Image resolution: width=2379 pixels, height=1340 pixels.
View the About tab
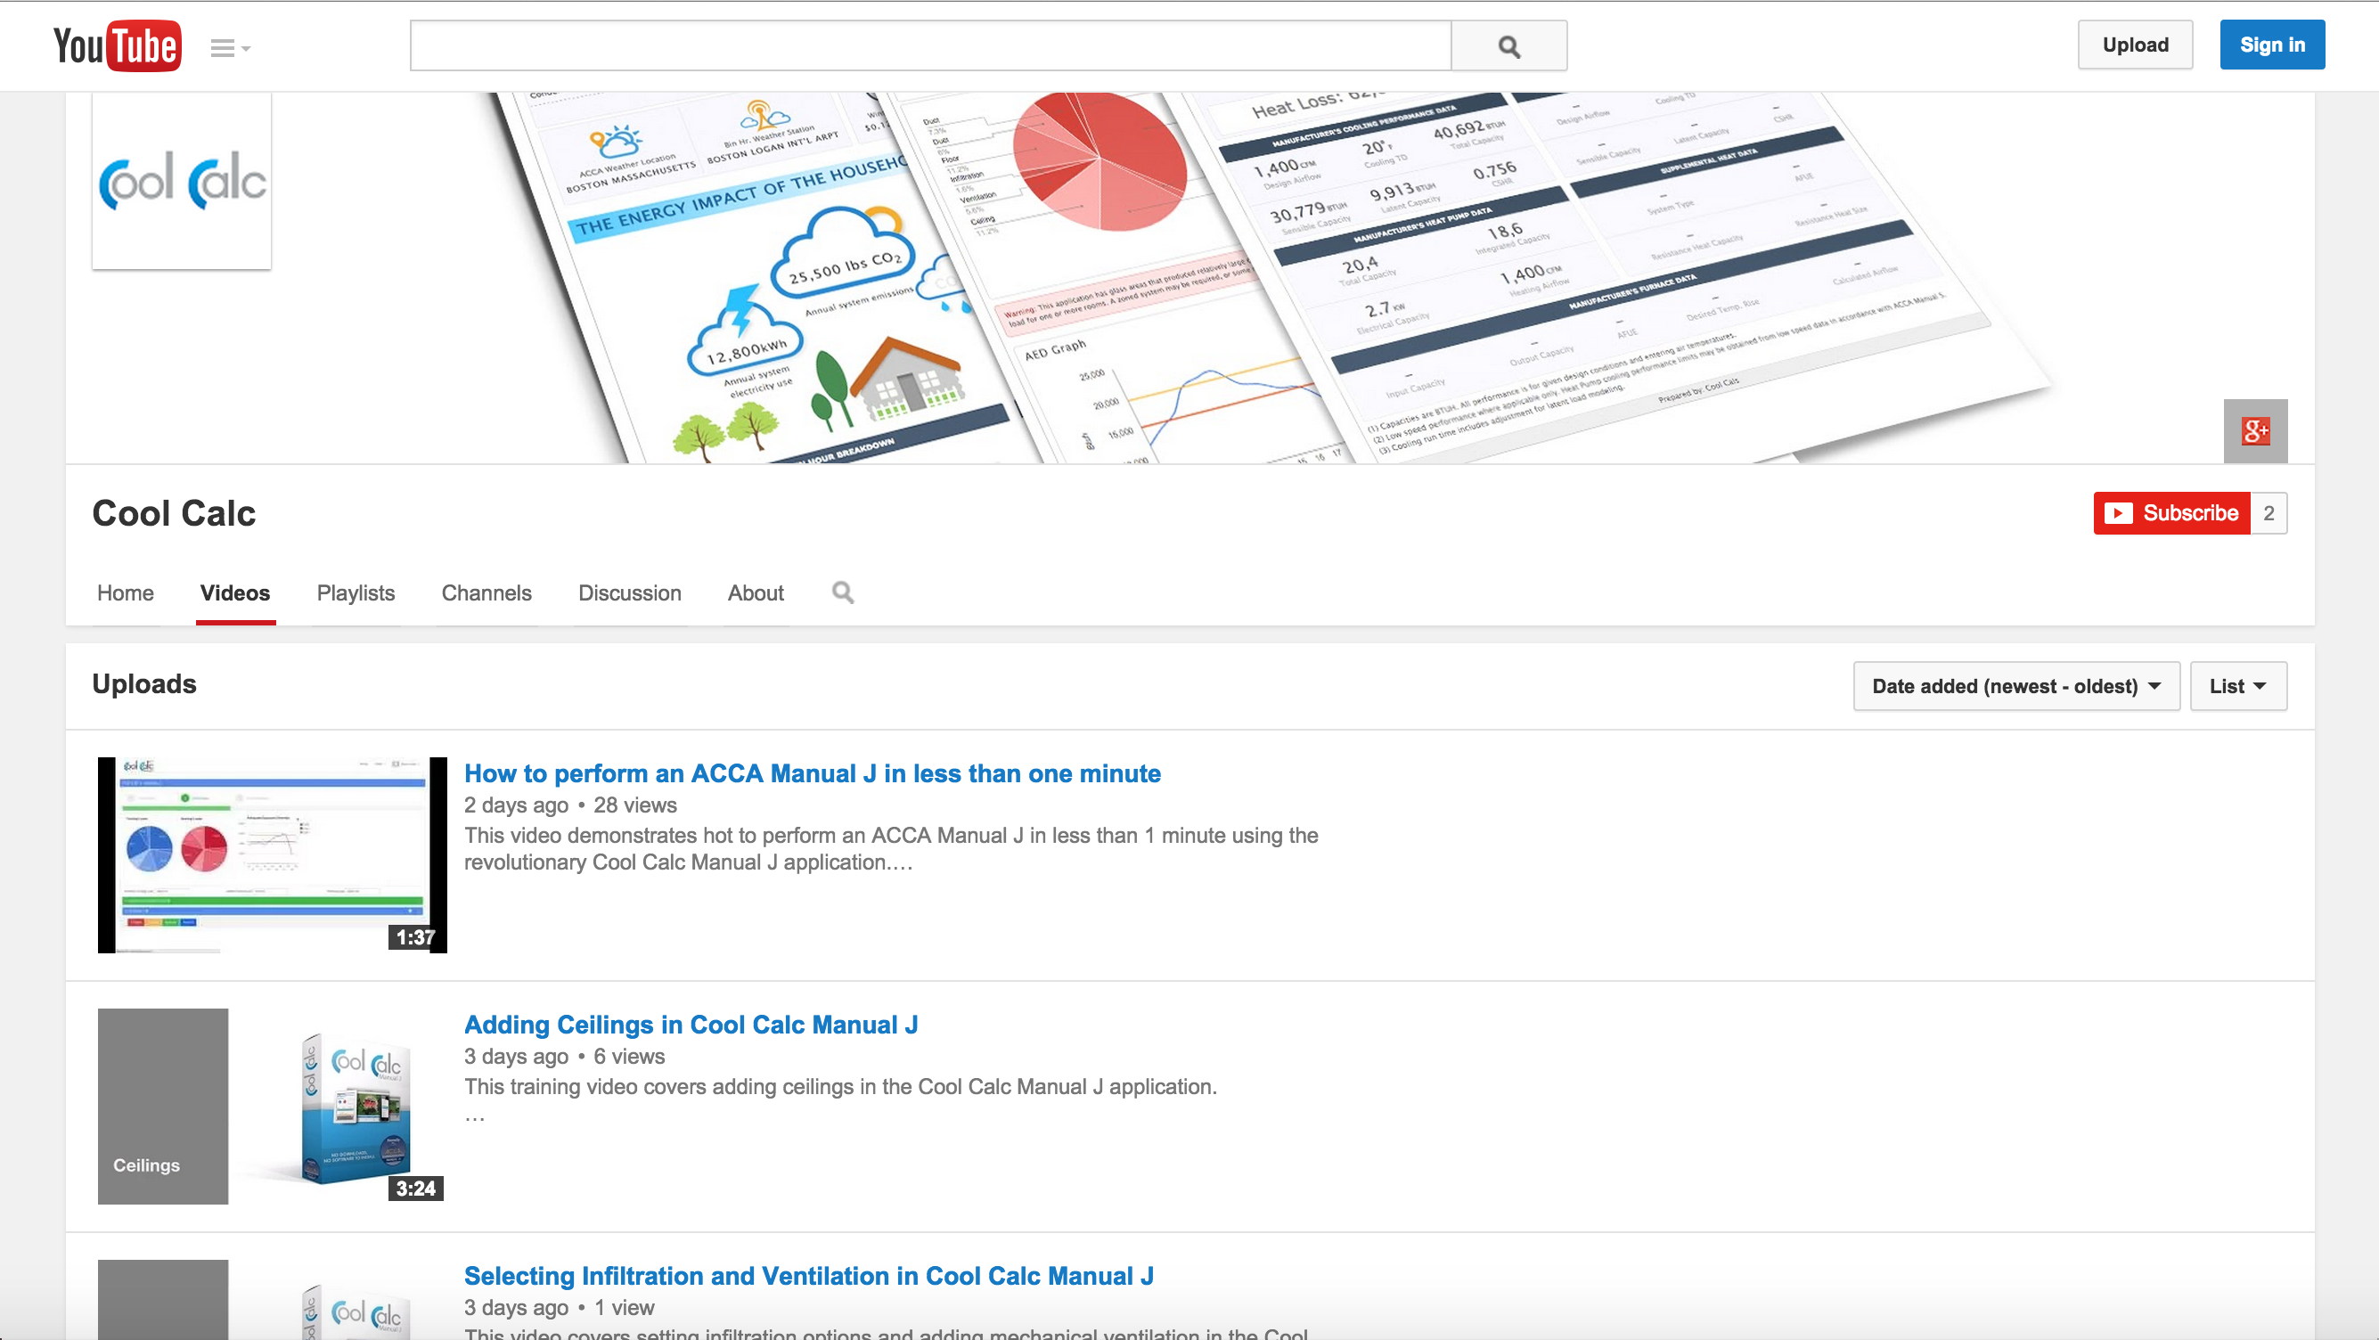click(756, 592)
